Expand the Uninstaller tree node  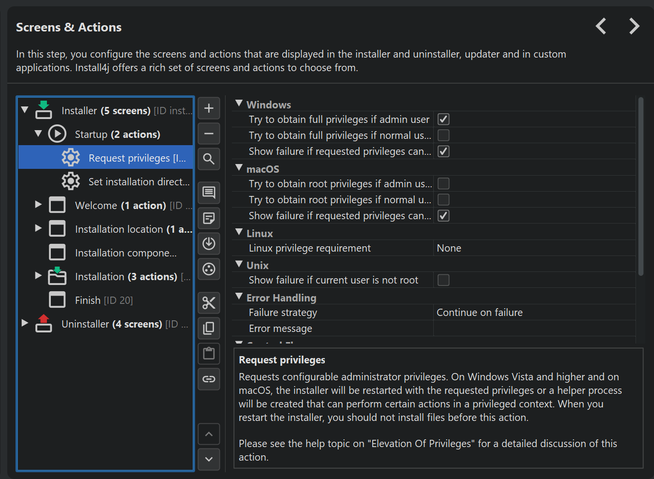pyautogui.click(x=25, y=323)
